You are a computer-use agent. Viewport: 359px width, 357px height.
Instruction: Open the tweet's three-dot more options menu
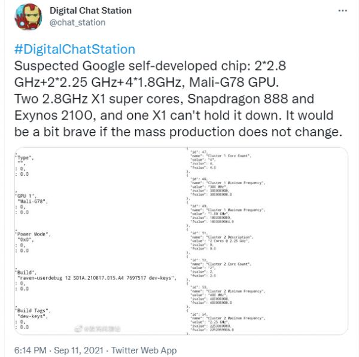pos(340,10)
